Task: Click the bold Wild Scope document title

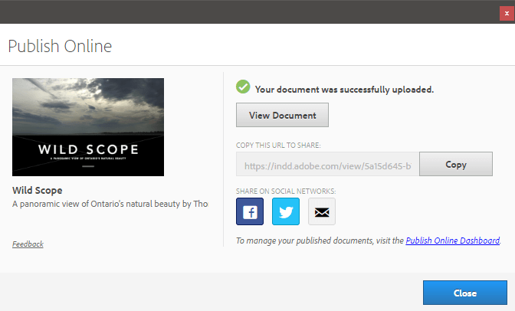Action: point(38,190)
